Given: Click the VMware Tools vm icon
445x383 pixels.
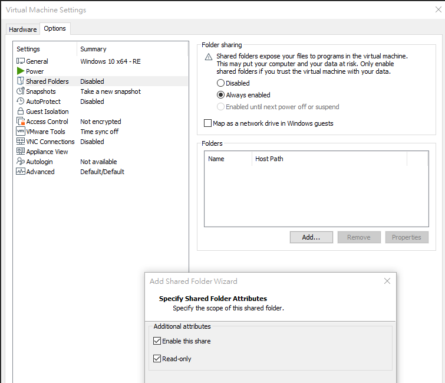Looking at the screenshot, I should point(21,132).
